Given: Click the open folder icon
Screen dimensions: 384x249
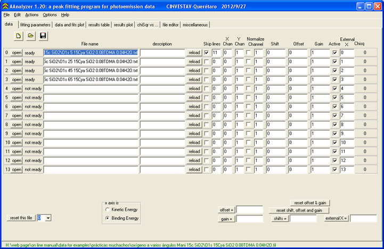Looking at the screenshot, I should coord(31,36).
